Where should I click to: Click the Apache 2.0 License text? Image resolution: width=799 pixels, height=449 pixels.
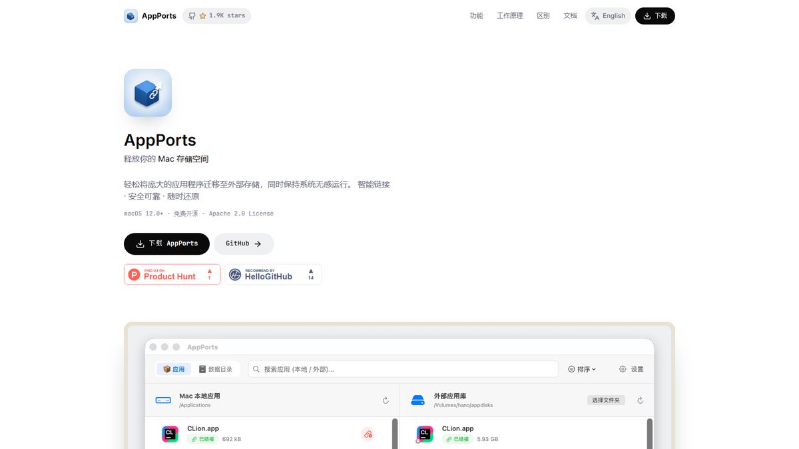coord(241,214)
